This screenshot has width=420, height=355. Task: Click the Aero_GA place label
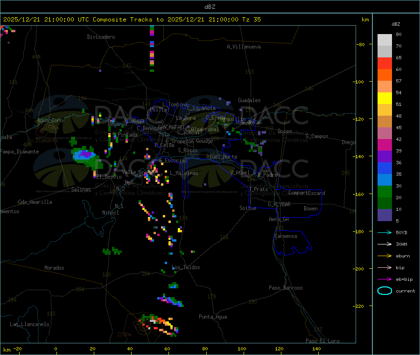279,219
